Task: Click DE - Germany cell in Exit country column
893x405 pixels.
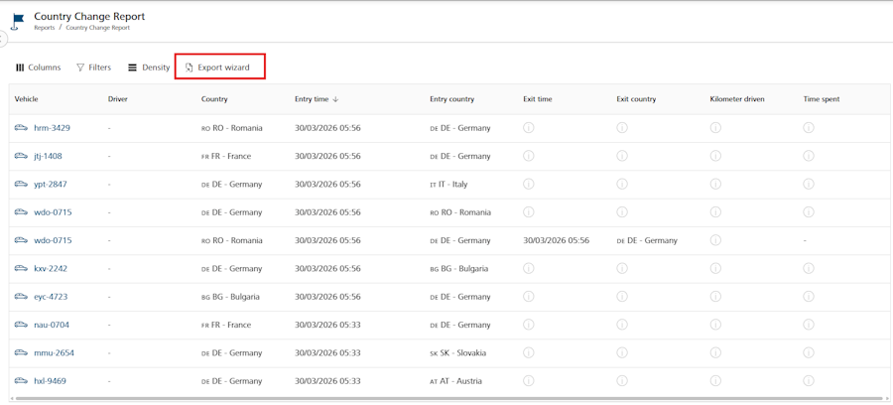Action: tap(647, 240)
